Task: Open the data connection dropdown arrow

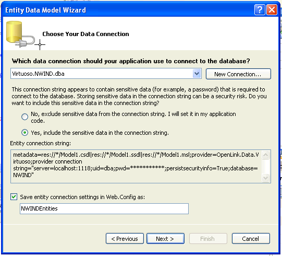Action: 197,74
